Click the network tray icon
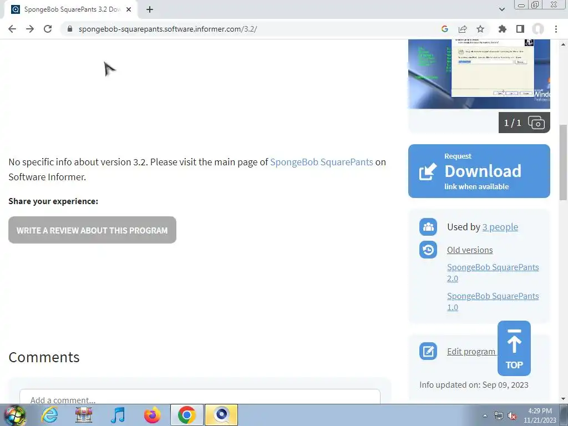Viewport: 568px width, 426px height. tap(499, 415)
